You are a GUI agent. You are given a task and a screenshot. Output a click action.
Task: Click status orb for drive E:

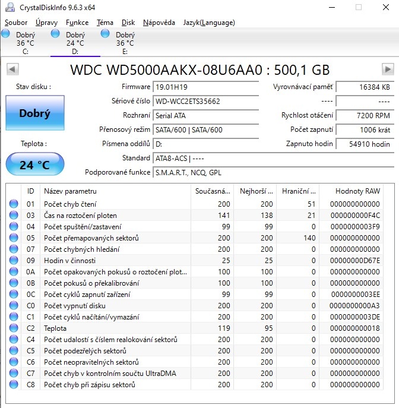point(105,34)
